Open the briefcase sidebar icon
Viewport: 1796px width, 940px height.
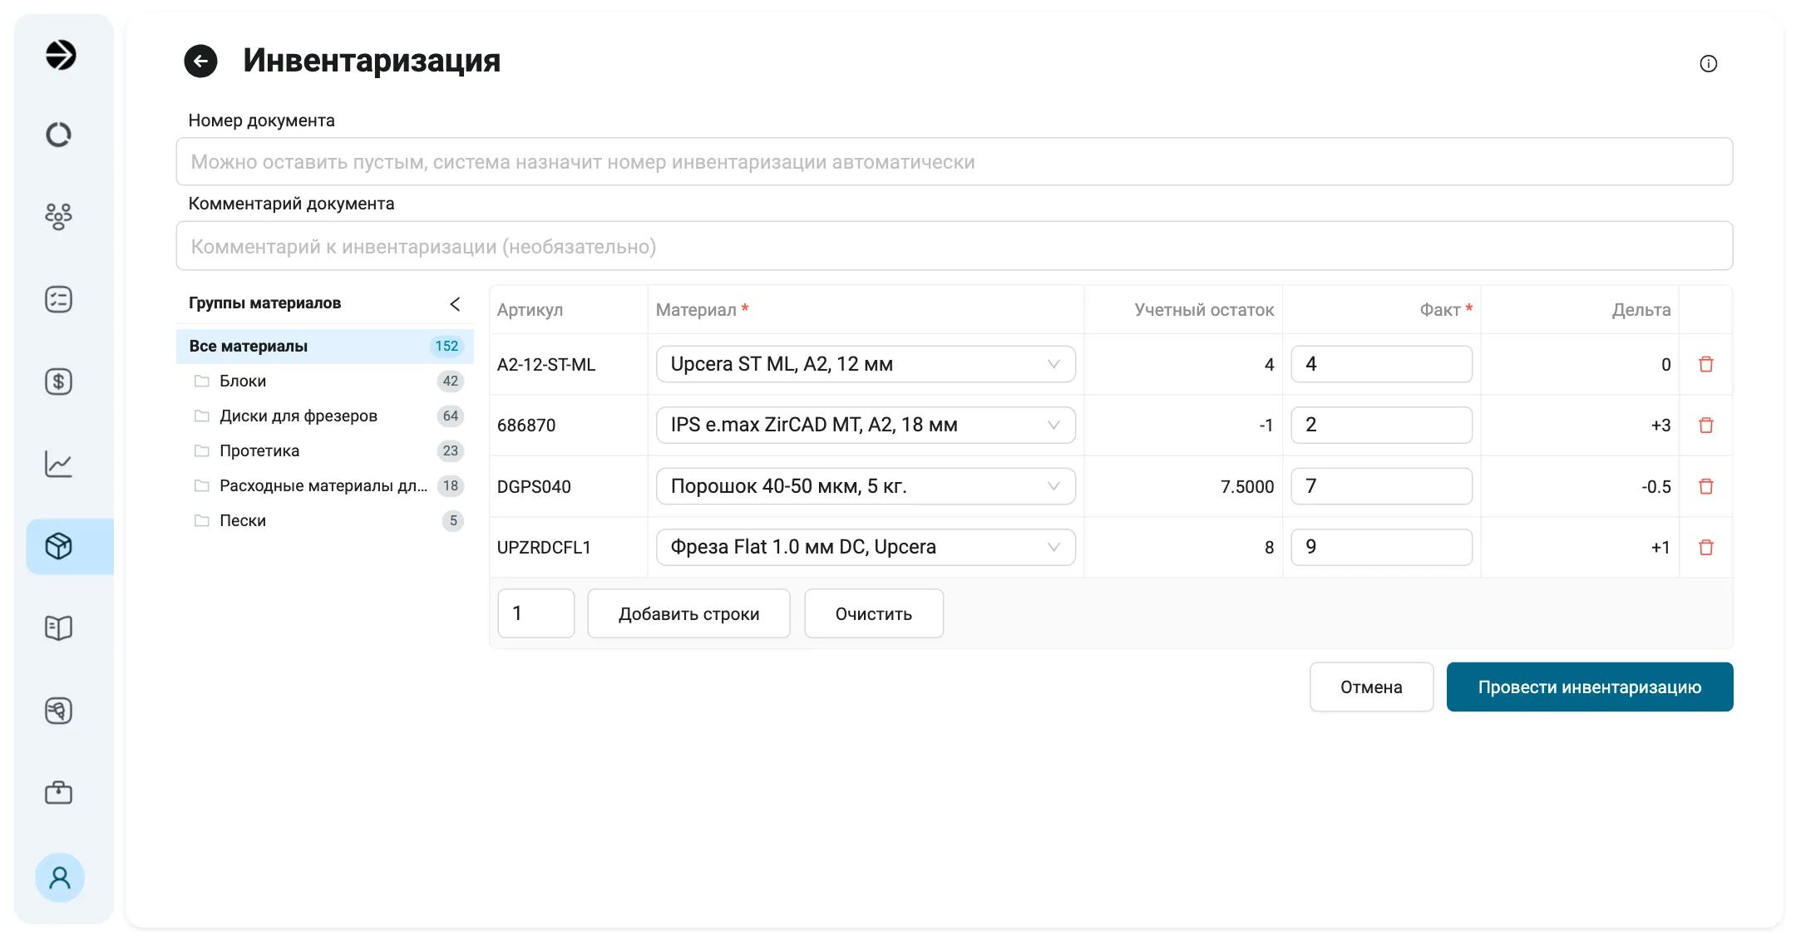(x=58, y=793)
